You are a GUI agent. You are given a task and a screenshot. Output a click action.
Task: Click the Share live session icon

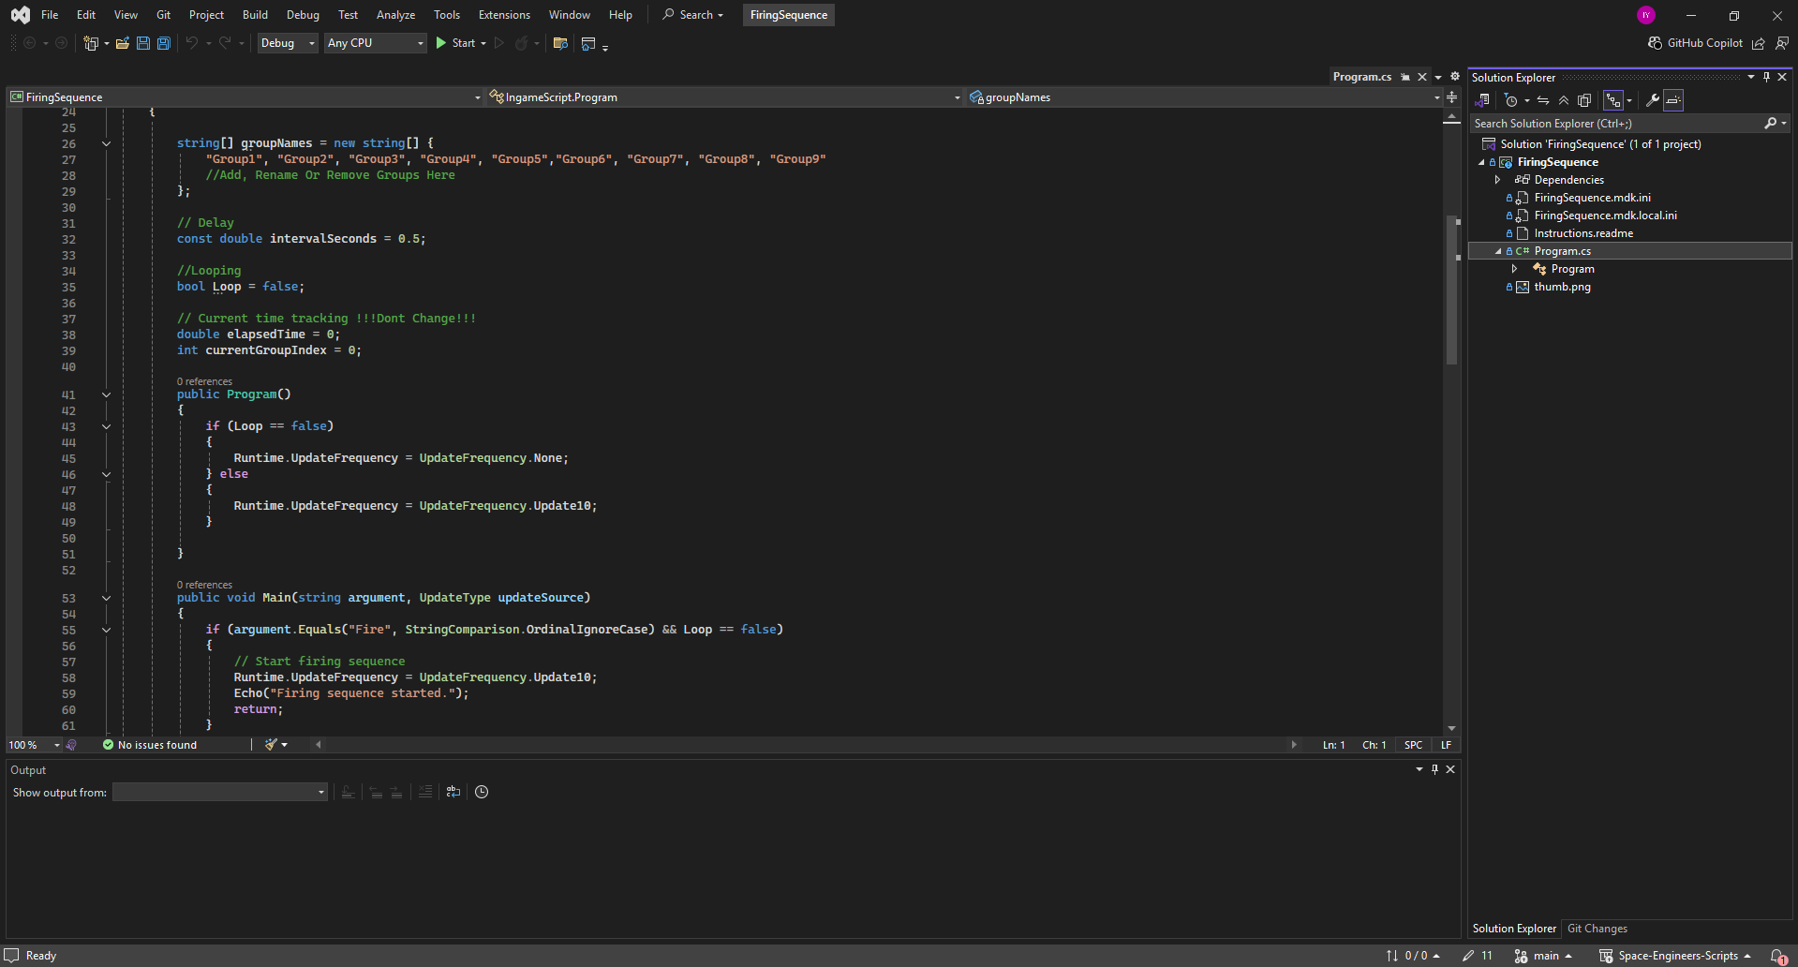click(x=1759, y=43)
